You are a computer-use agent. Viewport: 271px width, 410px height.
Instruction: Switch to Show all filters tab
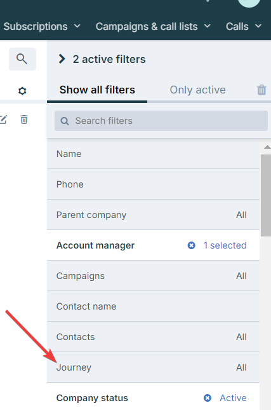point(97,90)
